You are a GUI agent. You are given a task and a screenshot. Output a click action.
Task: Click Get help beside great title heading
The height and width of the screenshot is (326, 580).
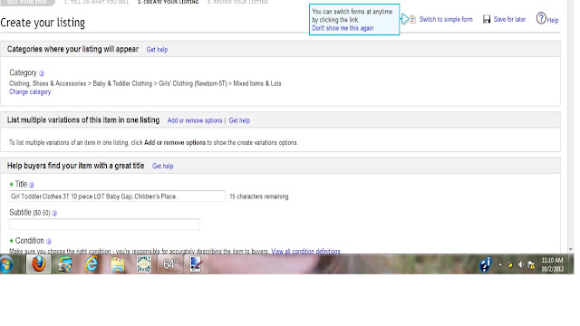coord(163,167)
